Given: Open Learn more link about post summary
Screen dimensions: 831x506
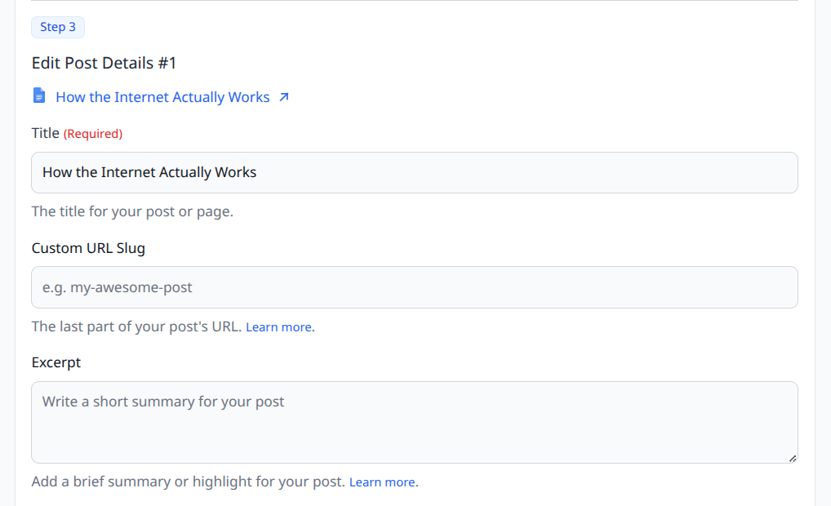Looking at the screenshot, I should (x=382, y=482).
